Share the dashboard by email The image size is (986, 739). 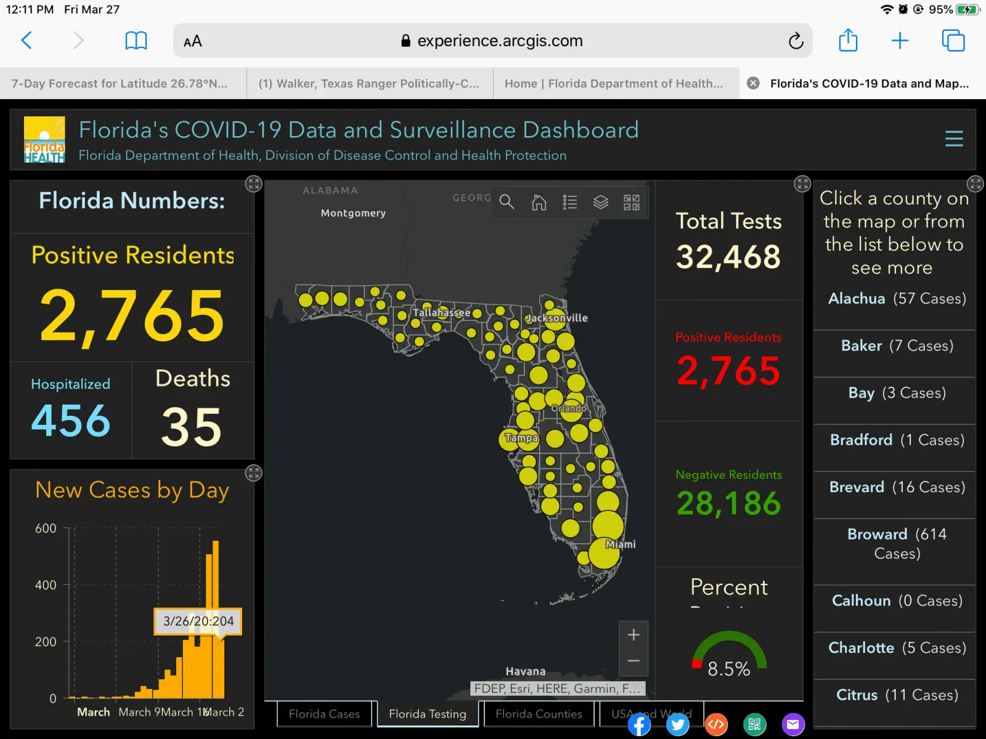[793, 724]
